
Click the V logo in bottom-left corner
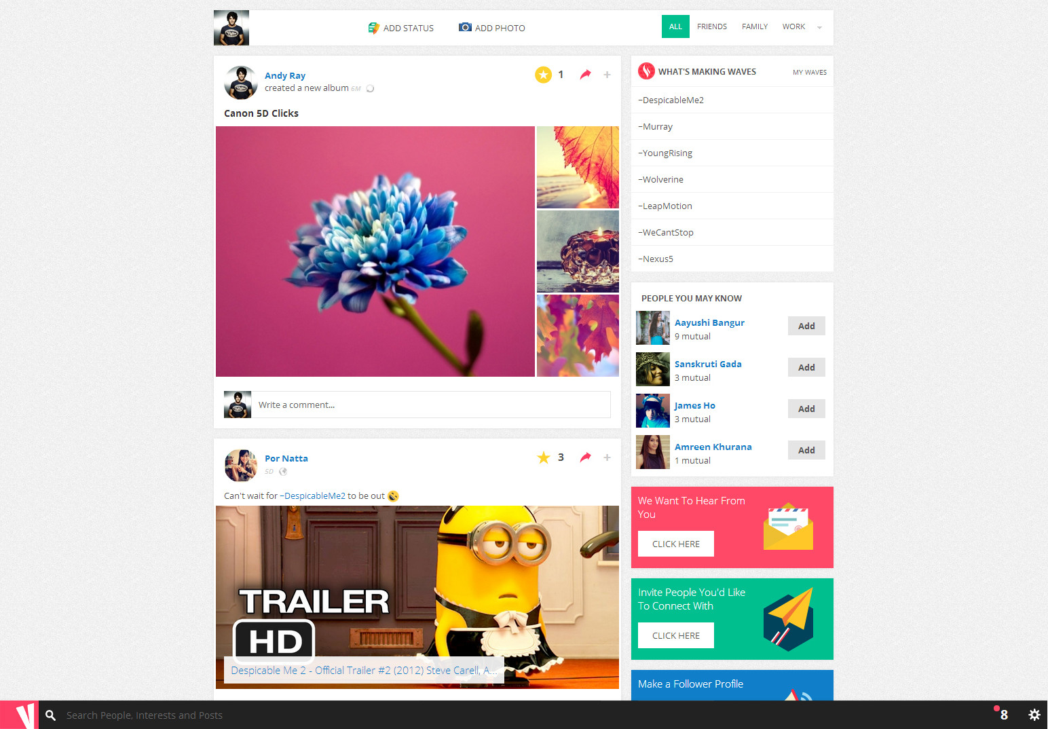[20, 715]
